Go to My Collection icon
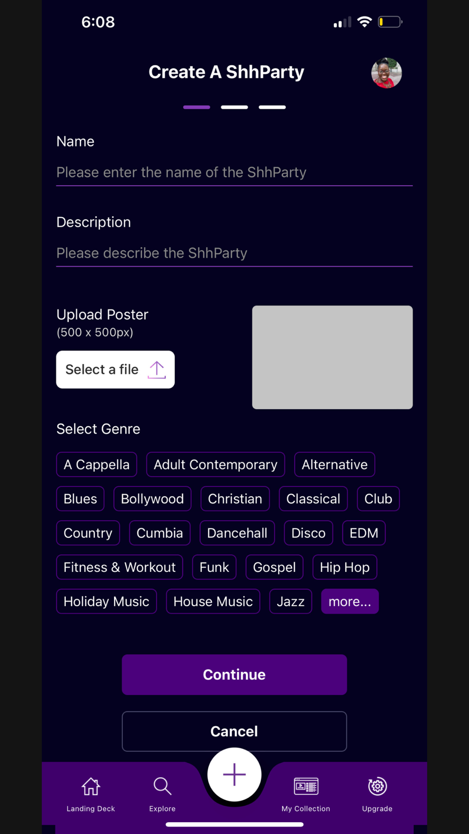This screenshot has width=469, height=834. pyautogui.click(x=306, y=787)
